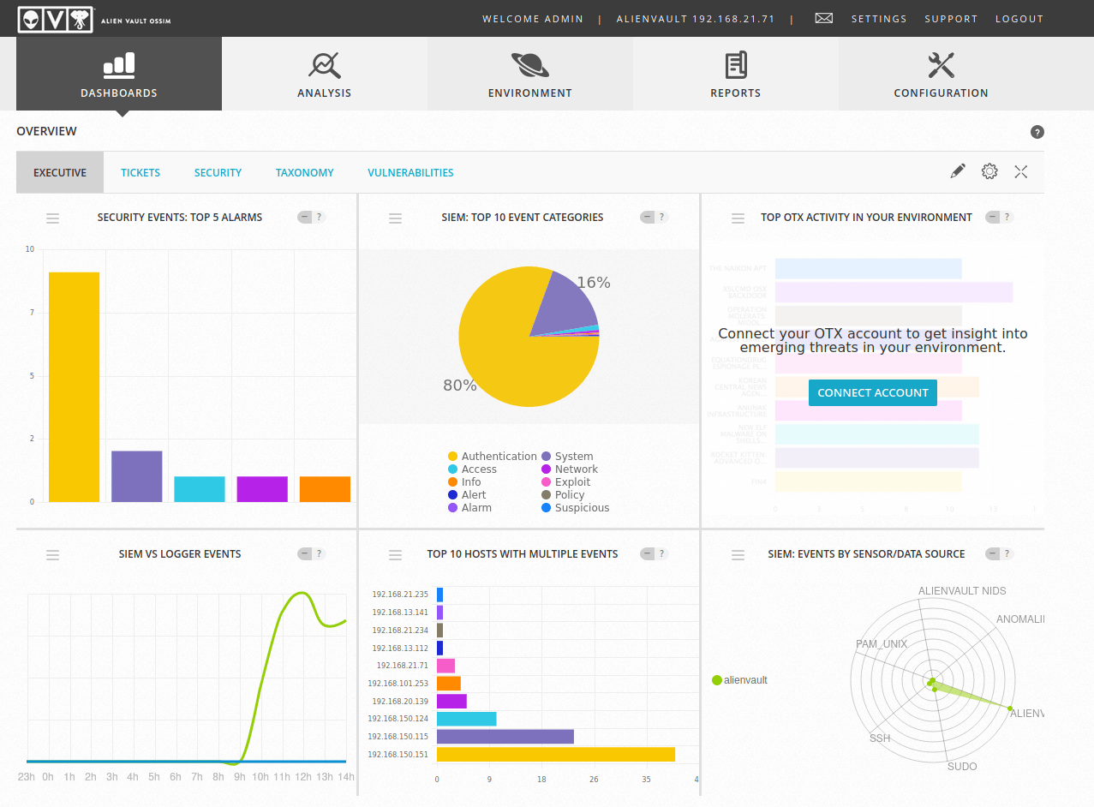Screen dimensions: 1094x807
Task: Click Logout
Action: (x=1019, y=19)
